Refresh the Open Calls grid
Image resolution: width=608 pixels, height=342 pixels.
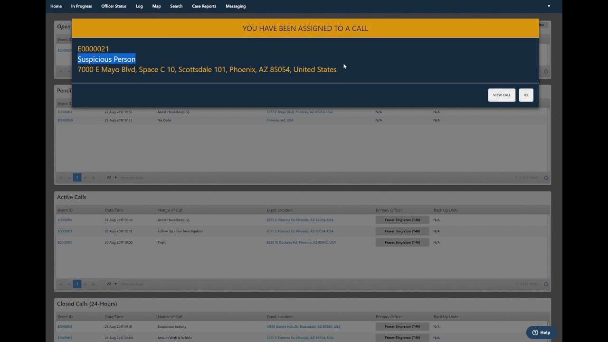546,71
